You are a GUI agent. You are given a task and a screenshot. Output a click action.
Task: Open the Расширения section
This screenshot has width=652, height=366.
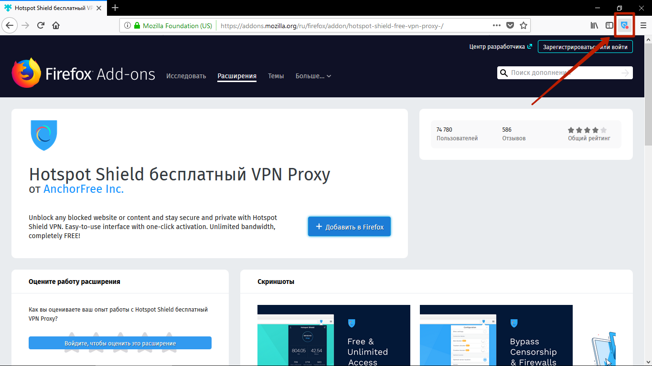[237, 76]
